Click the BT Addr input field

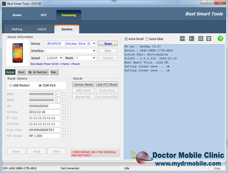[x=44, y=118]
